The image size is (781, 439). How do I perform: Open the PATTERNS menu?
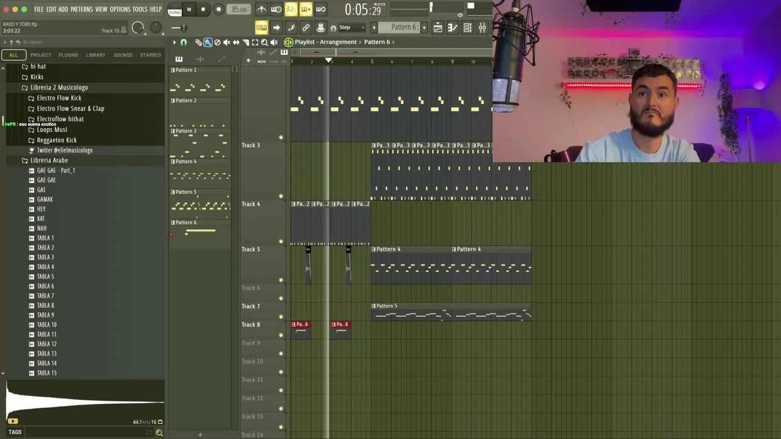81,9
